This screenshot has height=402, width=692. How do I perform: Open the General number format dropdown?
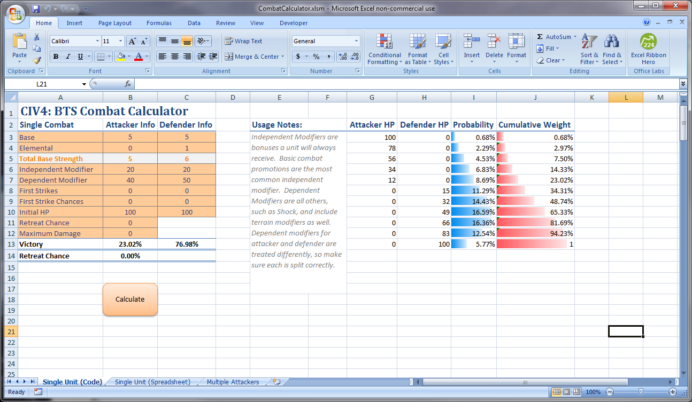[x=356, y=41]
